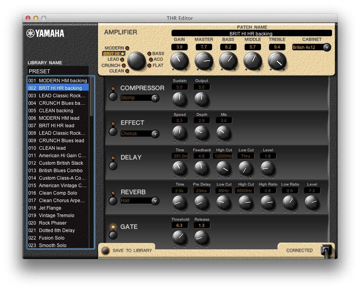Select the ACO amp type

click(156, 59)
